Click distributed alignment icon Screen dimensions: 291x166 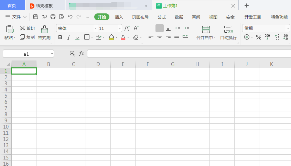185,37
